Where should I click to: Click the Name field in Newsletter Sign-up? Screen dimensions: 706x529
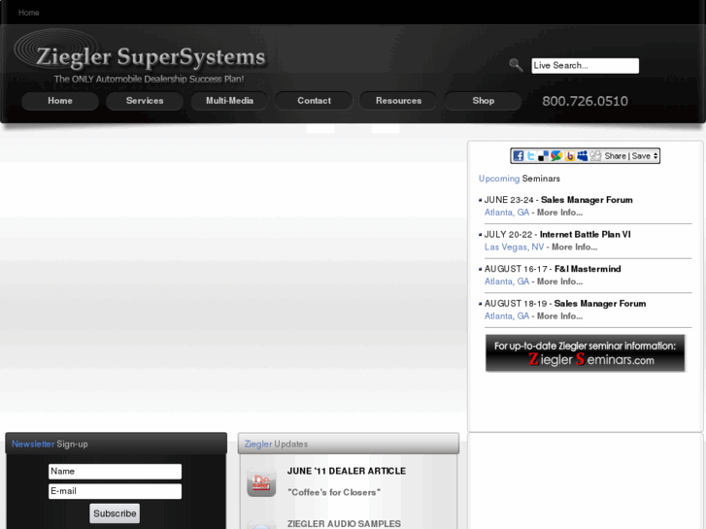tap(115, 472)
